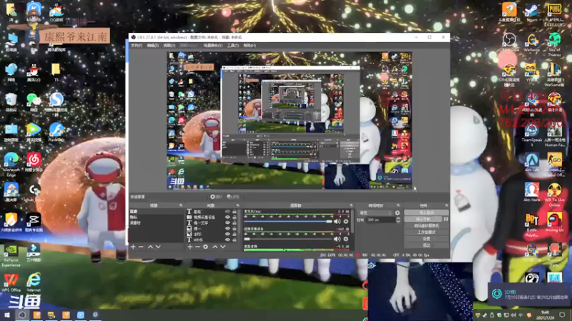Screen dimensions: 572x321
Task: Add a new scene with the plus icon
Action: (x=133, y=247)
